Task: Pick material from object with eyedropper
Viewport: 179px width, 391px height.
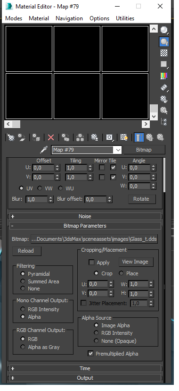Action: (x=44, y=150)
